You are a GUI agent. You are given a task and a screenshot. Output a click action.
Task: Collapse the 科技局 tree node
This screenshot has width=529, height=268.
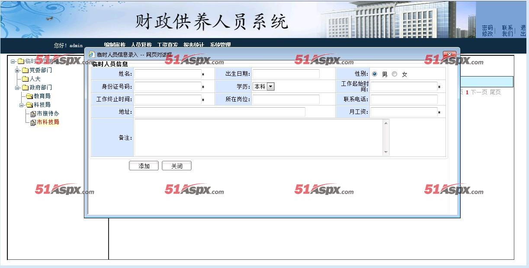(x=22, y=105)
